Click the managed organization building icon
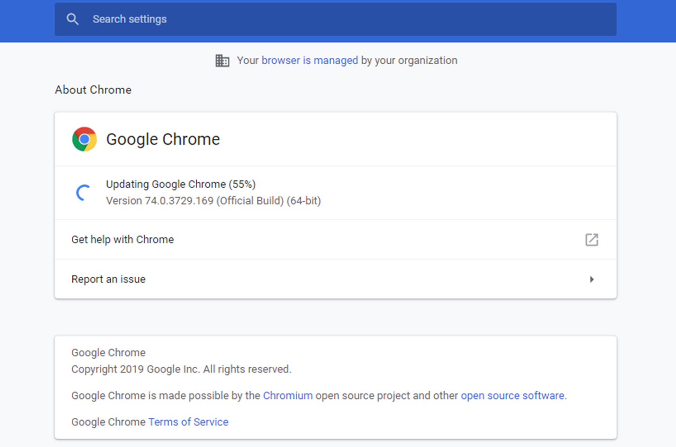 222,61
